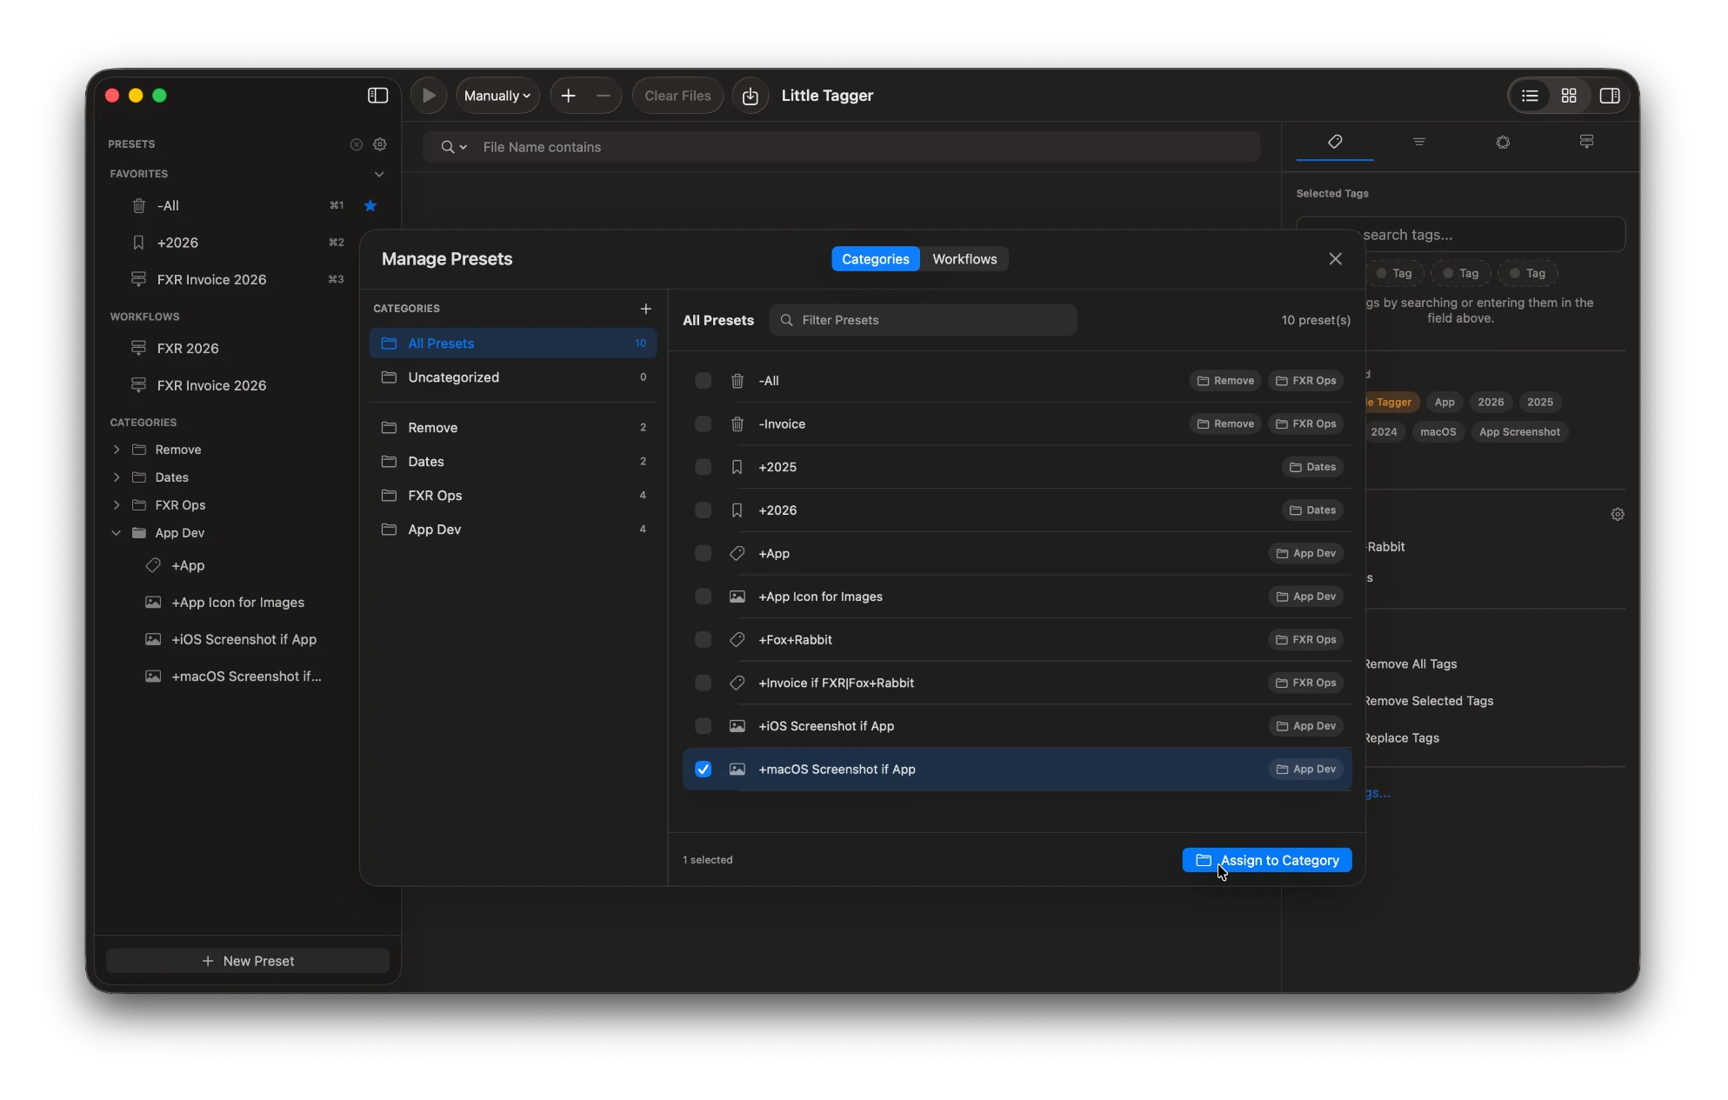Click the Dates badge on +2026 row

tap(1312, 510)
